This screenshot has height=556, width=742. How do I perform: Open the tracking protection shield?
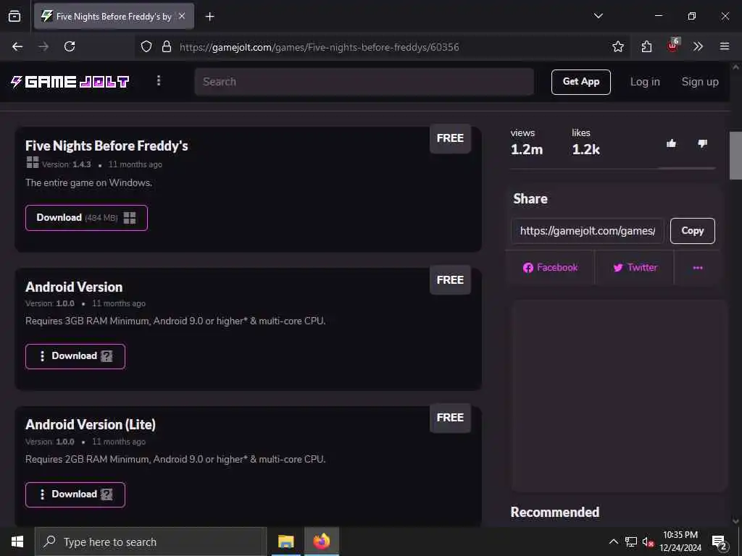[146, 46]
